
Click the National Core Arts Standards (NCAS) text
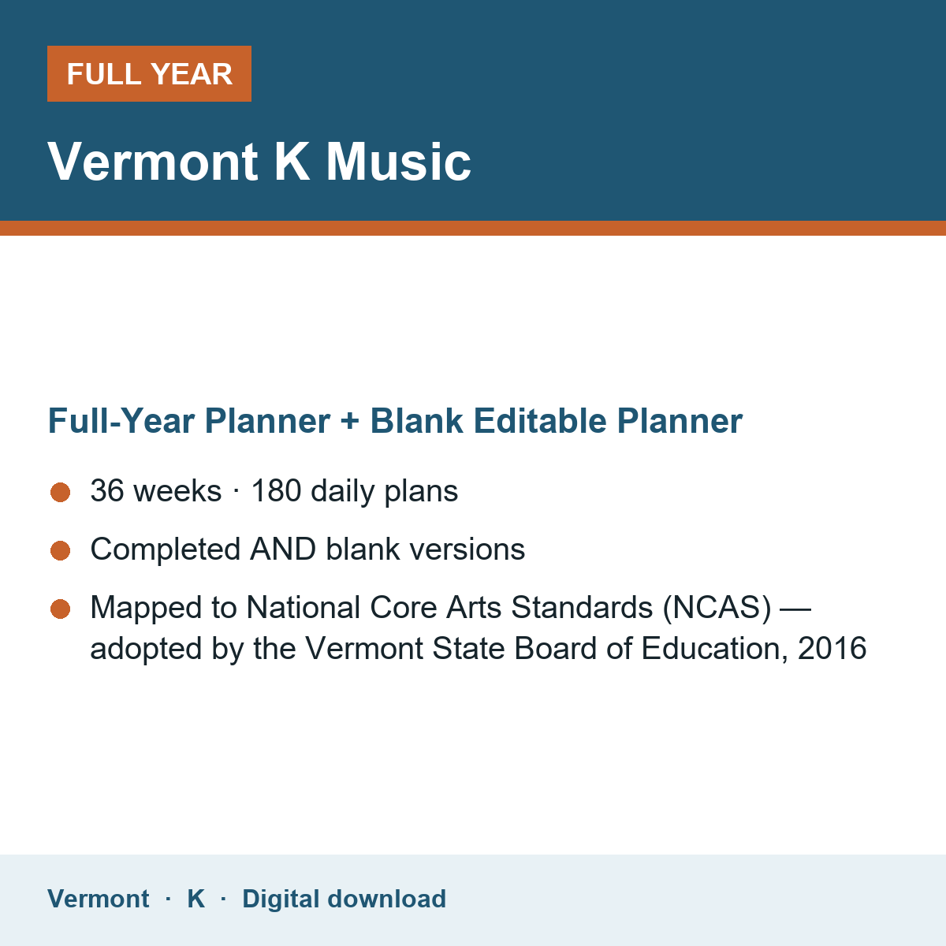[x=508, y=608]
